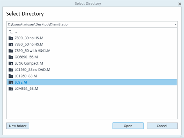Cancel the Select Directory dialog
Viewport: 184px width, 138px height.
pyautogui.click(x=162, y=126)
